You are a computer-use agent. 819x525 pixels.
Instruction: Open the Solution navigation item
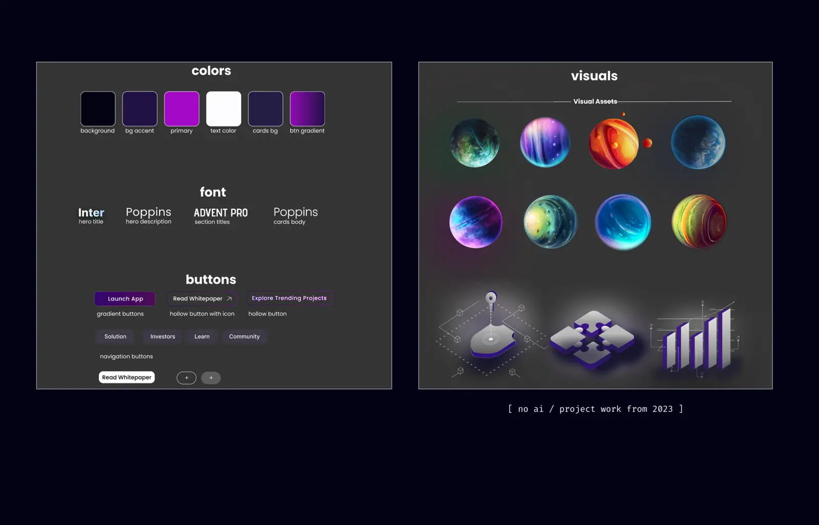(x=115, y=337)
